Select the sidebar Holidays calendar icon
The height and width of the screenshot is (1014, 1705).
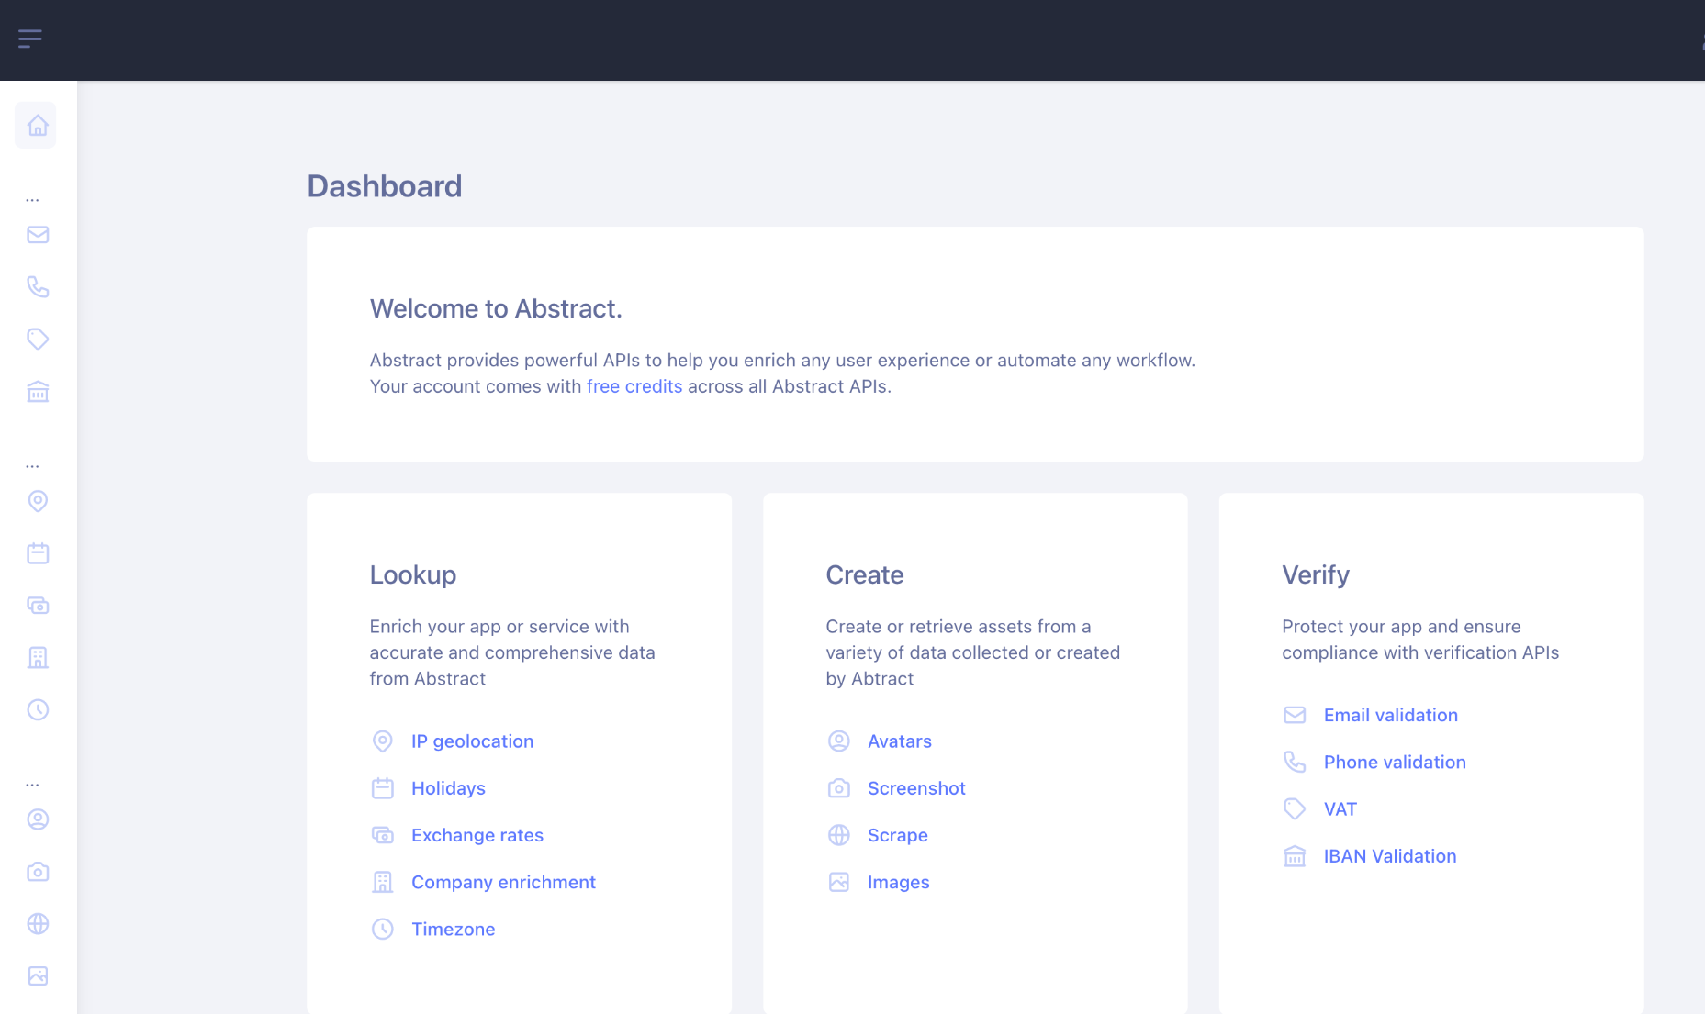pos(38,553)
